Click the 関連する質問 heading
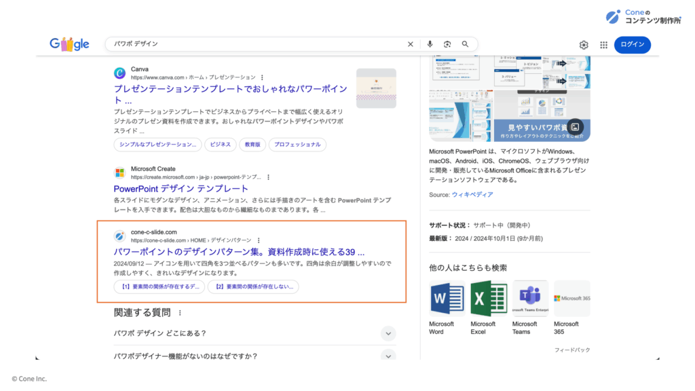This screenshot has width=695, height=391. click(x=143, y=313)
